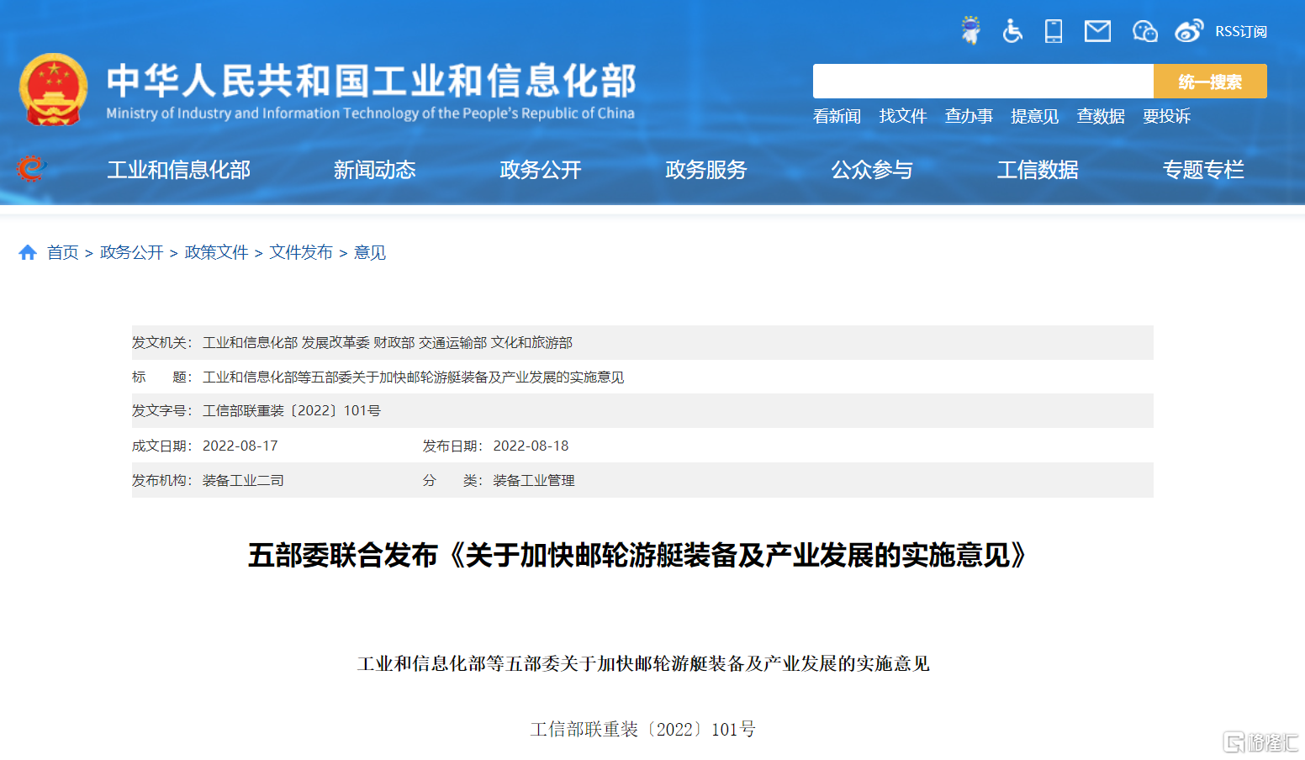Click the ministry name title banner
The width and height of the screenshot is (1305, 760).
coord(371,90)
